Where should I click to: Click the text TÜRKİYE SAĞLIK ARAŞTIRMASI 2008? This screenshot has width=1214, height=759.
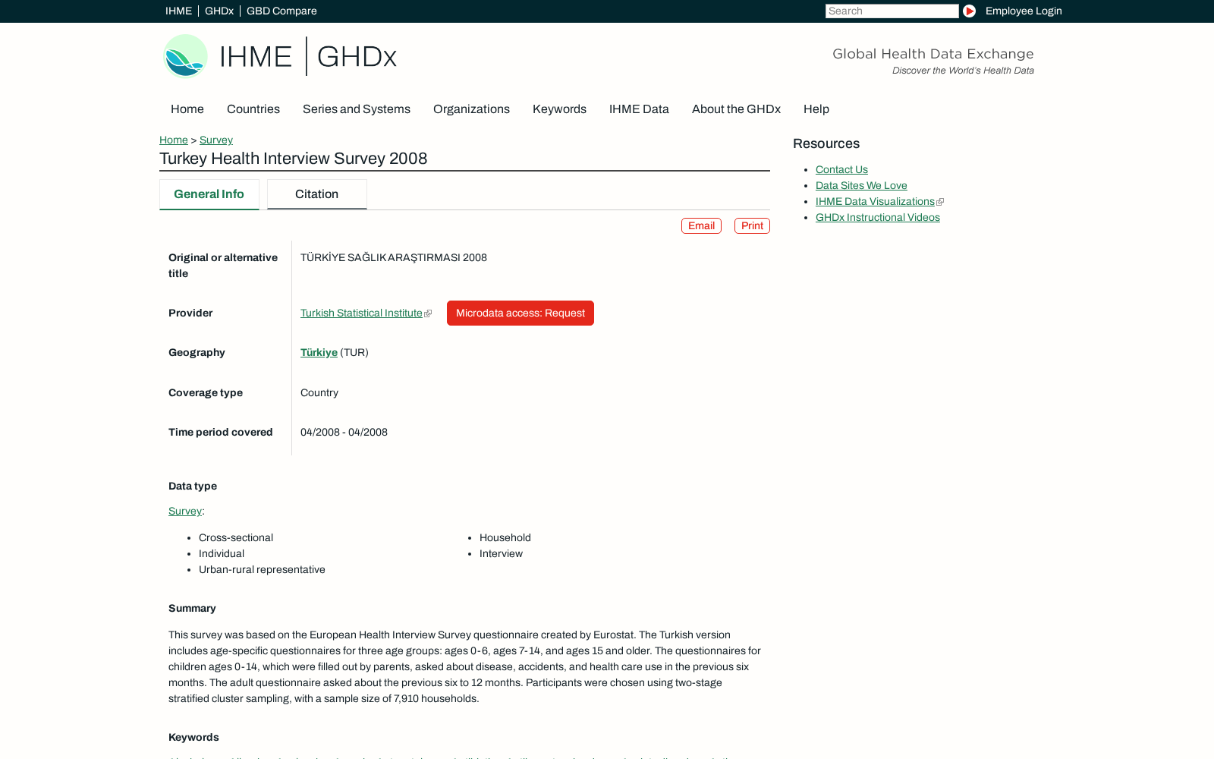394,258
